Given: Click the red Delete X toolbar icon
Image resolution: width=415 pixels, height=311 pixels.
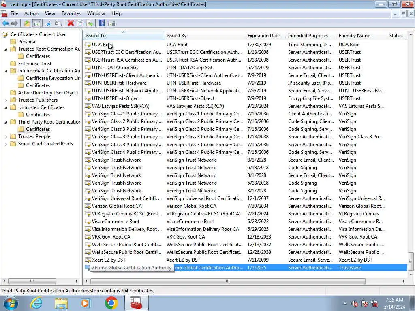Looking at the screenshot, I should [71, 23].
